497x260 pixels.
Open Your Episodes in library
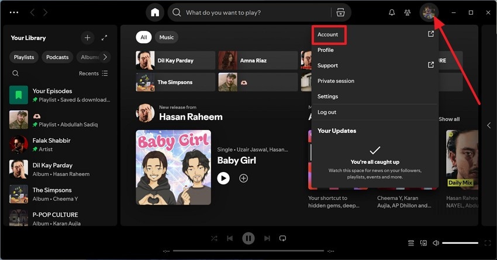pyautogui.click(x=60, y=95)
